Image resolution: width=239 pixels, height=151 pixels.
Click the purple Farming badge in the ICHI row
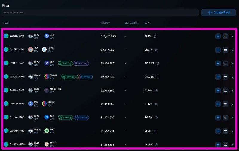click(x=81, y=118)
